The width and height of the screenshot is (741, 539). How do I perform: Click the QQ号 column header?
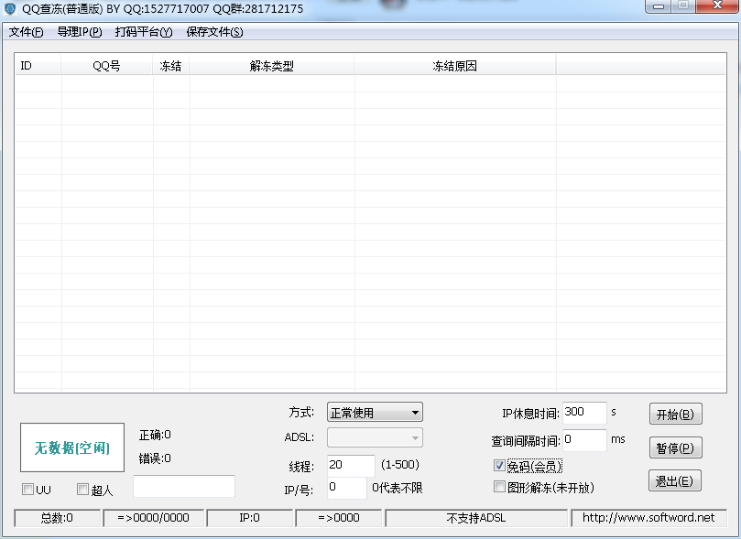point(107,66)
